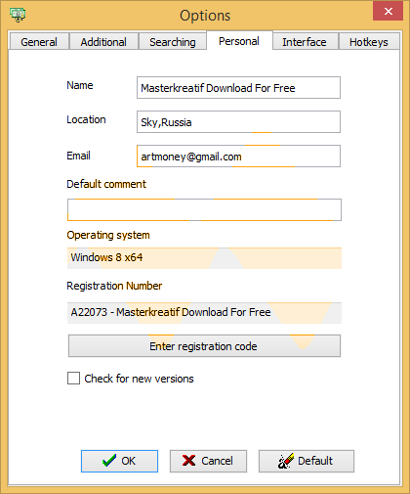Switch to the Hotkeys tab
The image size is (410, 494).
coord(369,42)
